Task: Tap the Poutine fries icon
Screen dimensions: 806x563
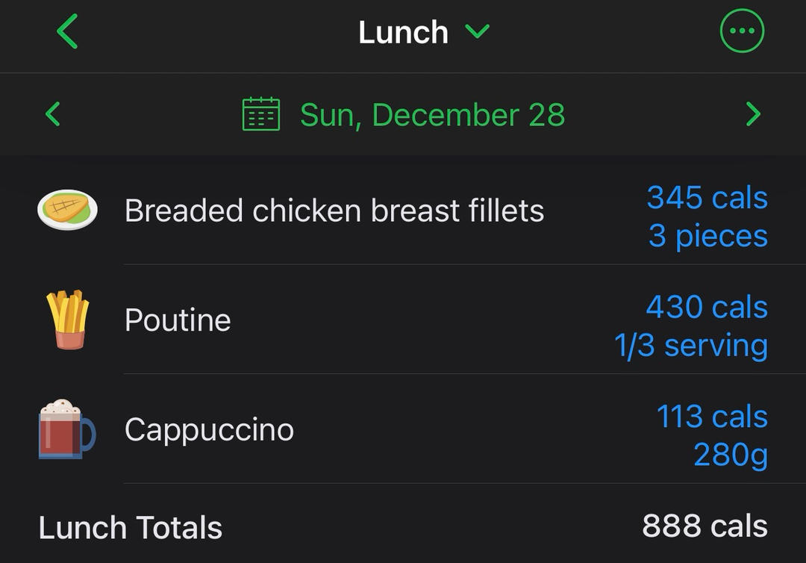Action: 68,320
